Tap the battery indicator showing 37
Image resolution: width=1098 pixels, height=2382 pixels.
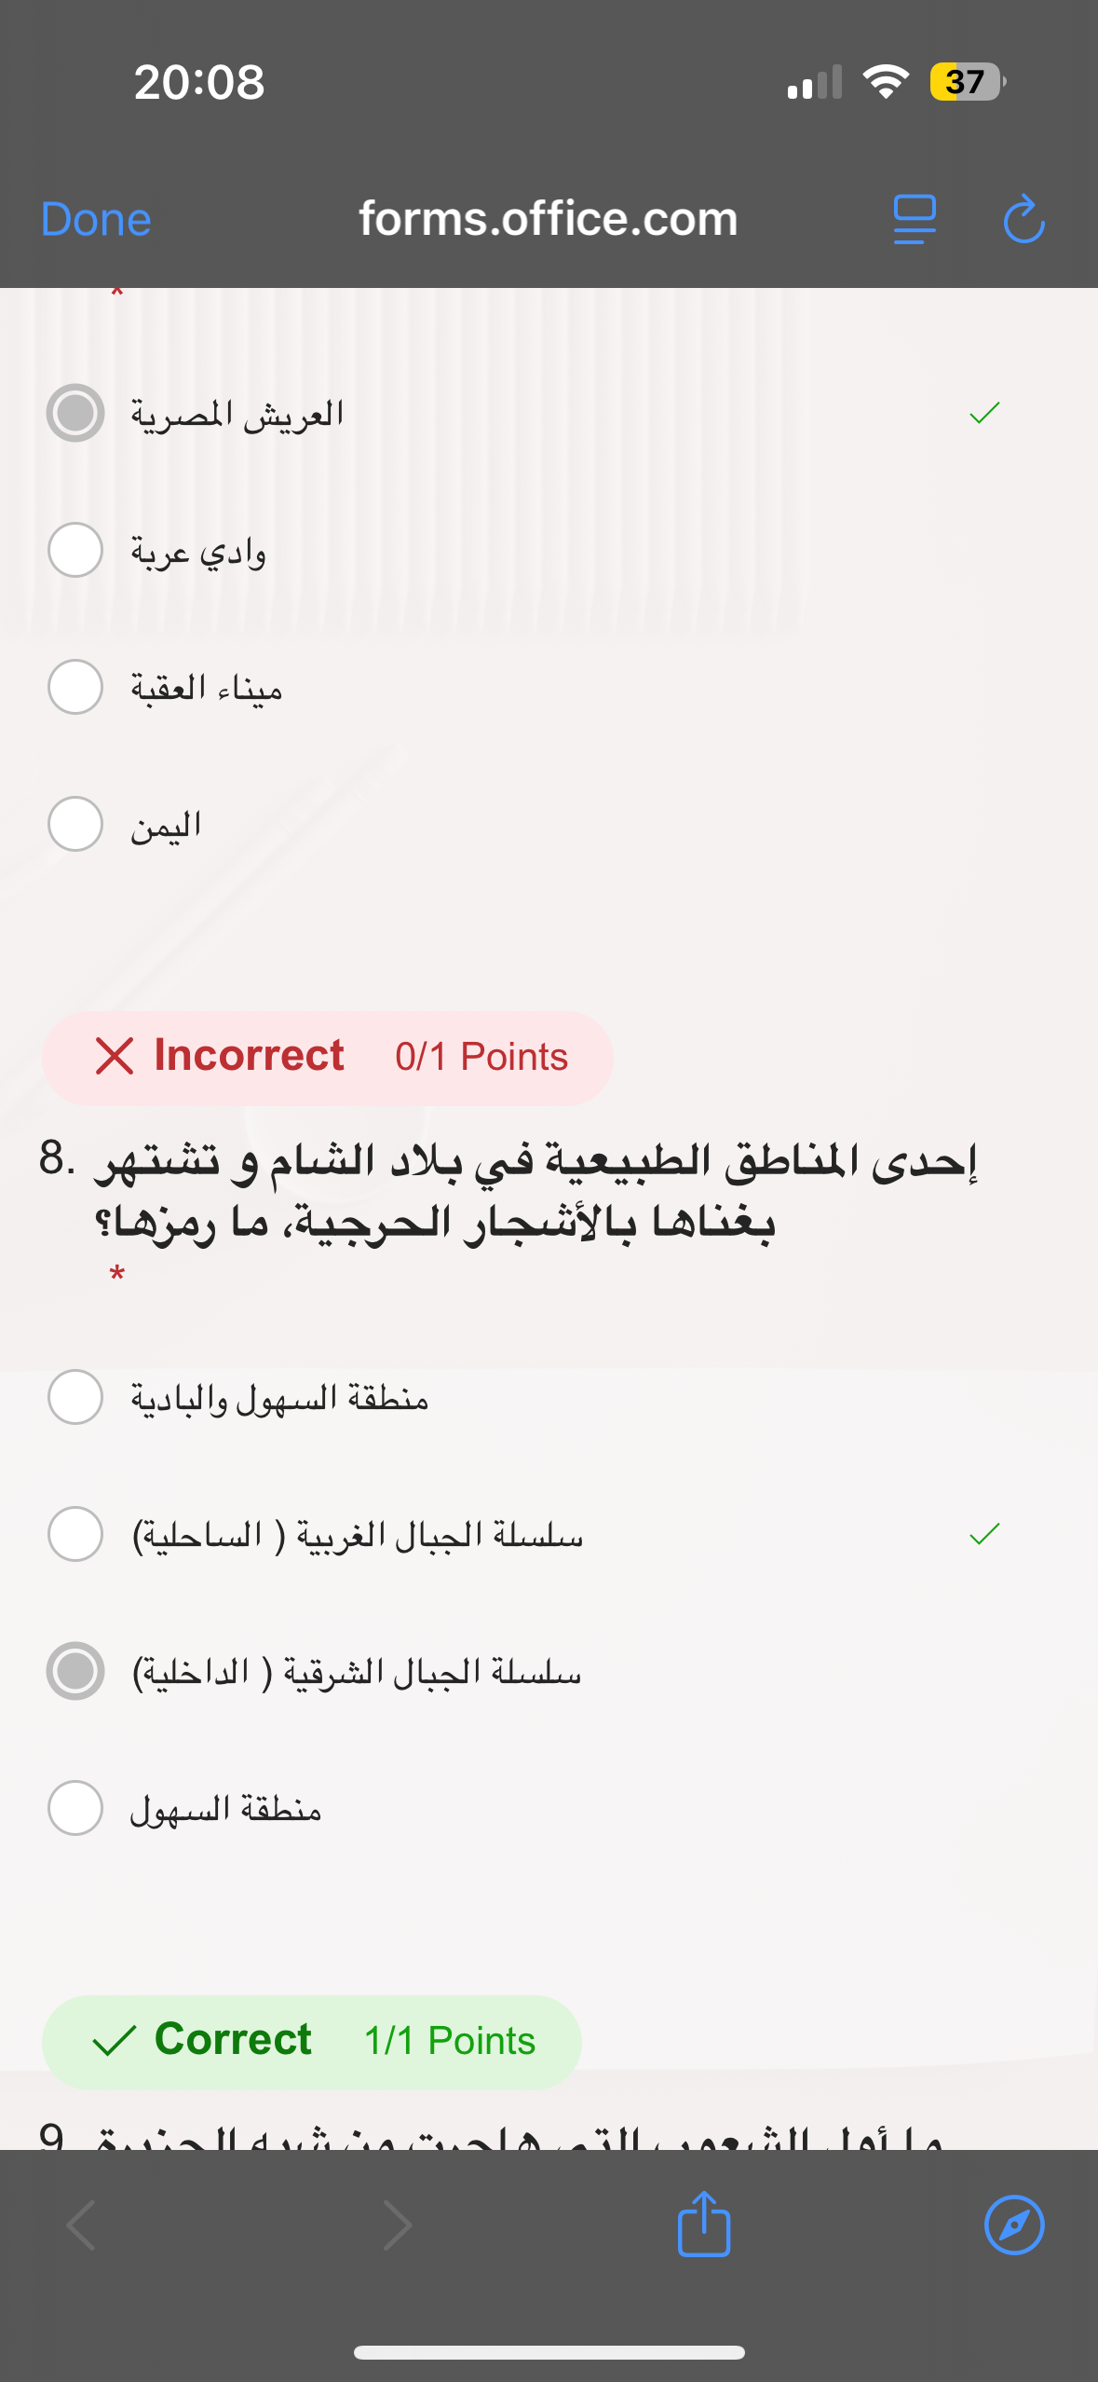click(967, 82)
